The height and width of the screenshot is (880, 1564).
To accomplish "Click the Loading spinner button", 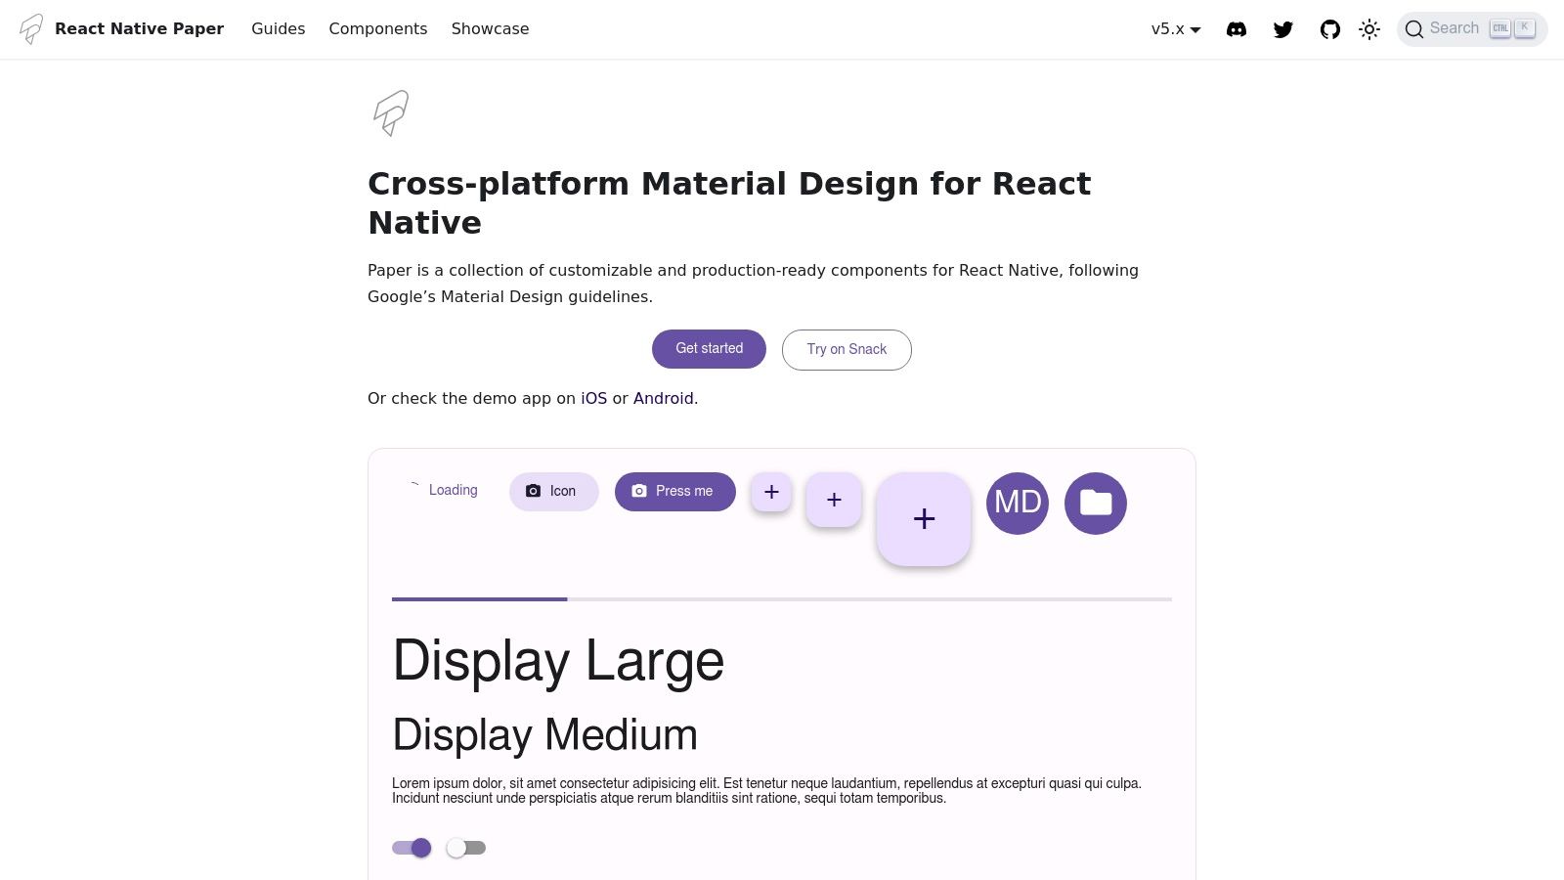I will pyautogui.click(x=443, y=490).
